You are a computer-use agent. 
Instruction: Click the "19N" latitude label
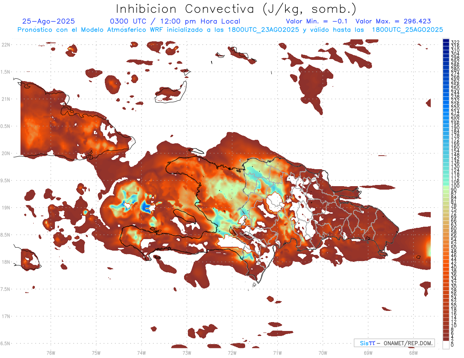tap(5, 208)
